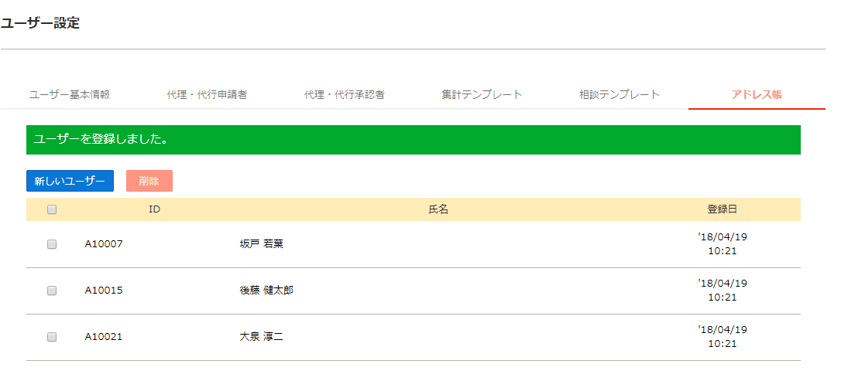This screenshot has height=374, width=841.
Task: Select the name 後藤 健太郎
Action: pyautogui.click(x=266, y=291)
